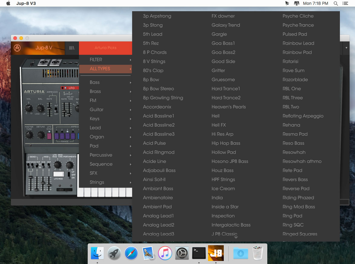Launch Launchpad rocket icon in dock

pyautogui.click(x=114, y=253)
